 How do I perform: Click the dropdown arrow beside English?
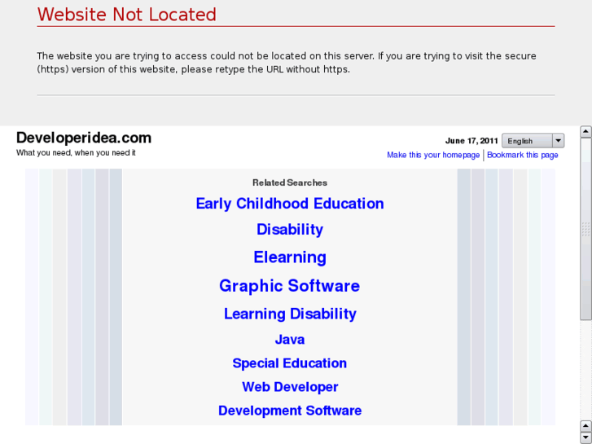click(558, 141)
